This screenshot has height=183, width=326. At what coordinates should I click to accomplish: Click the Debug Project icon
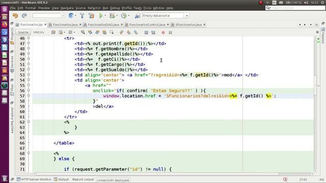[112, 16]
